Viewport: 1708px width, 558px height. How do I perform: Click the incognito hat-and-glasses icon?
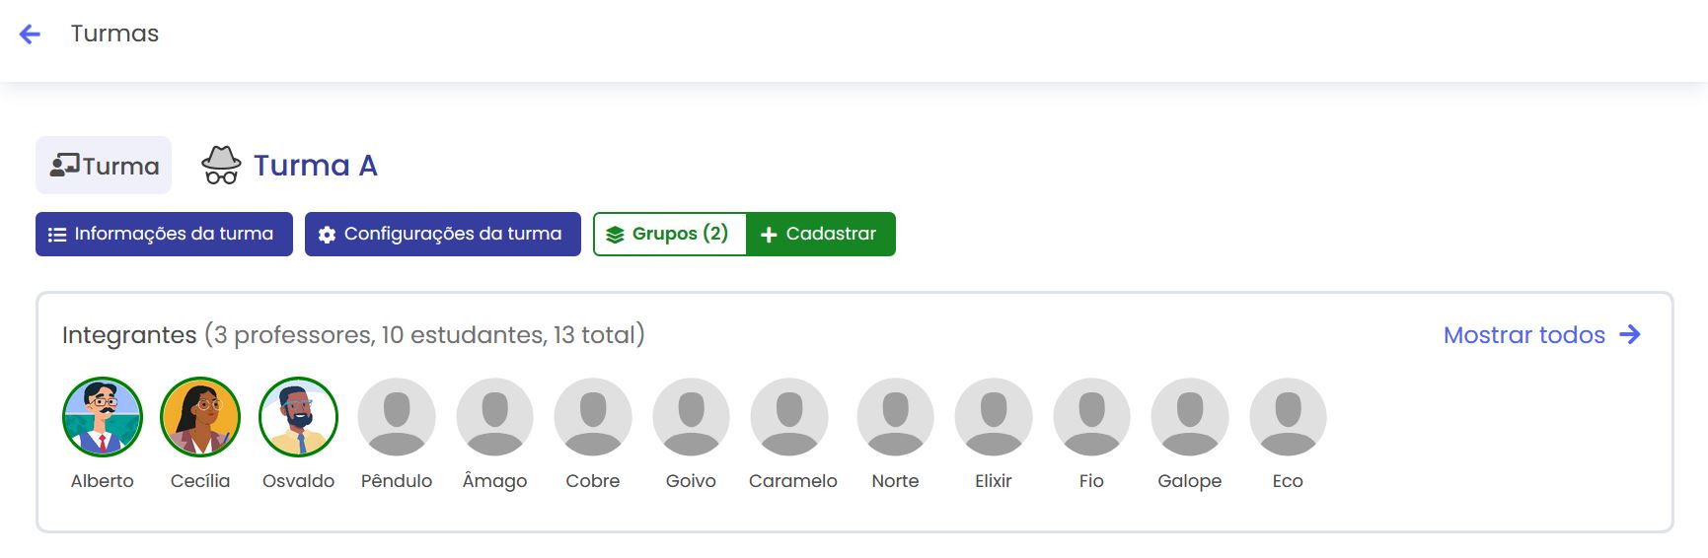[x=221, y=166]
